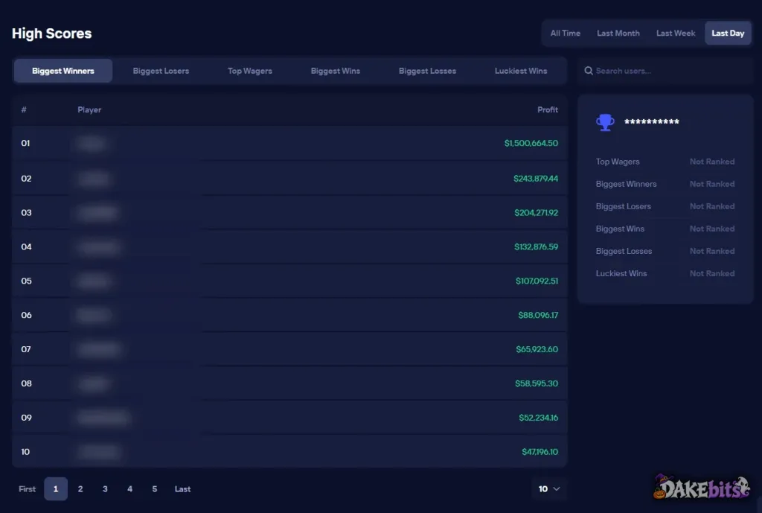Click Top Wagers in the rank panel
Viewport: 762px width, 513px height.
[618, 162]
